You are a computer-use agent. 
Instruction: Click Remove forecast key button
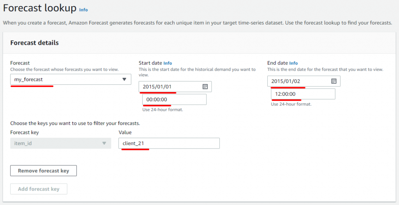tap(43, 171)
